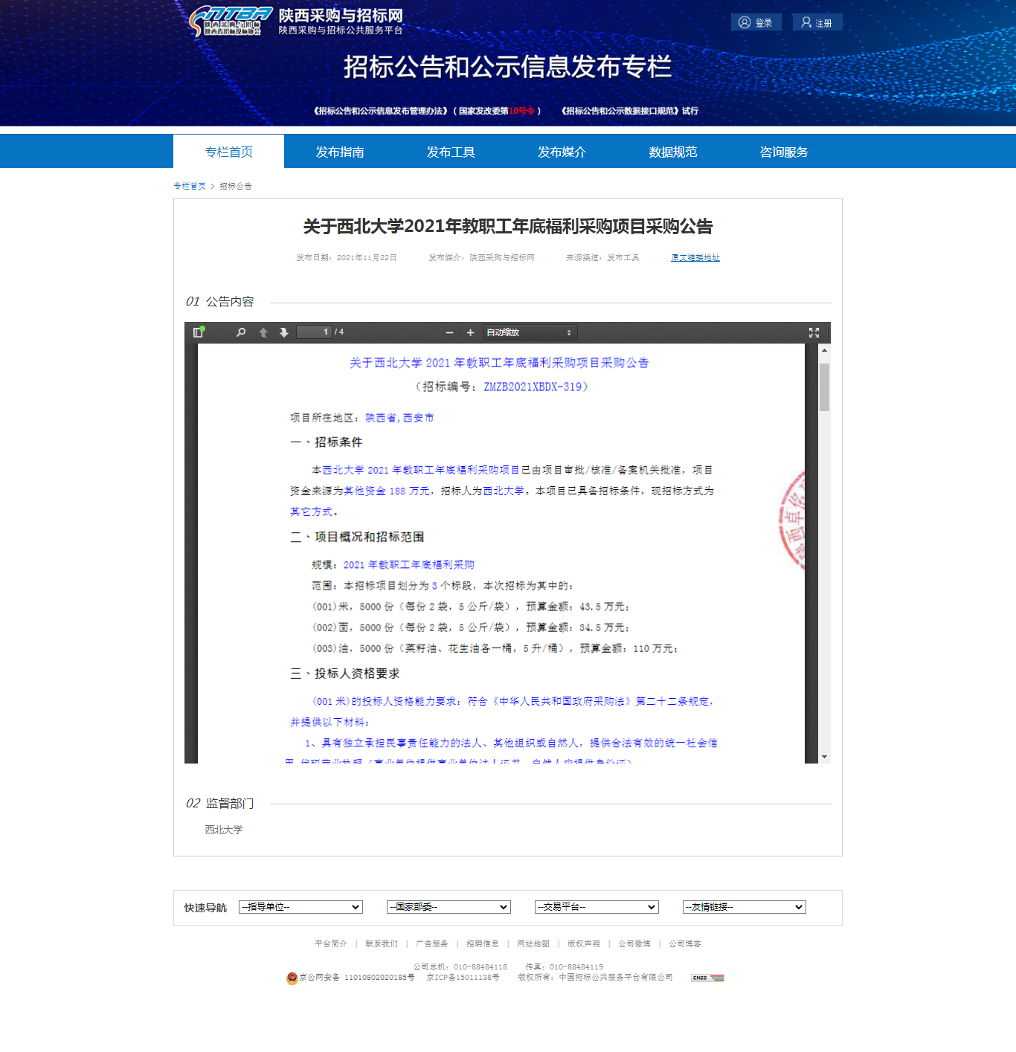Click the PDF page number field
This screenshot has height=1052, width=1016.
coord(314,332)
